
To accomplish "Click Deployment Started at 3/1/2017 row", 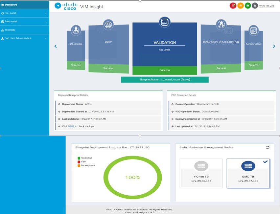I will coord(222,119).
